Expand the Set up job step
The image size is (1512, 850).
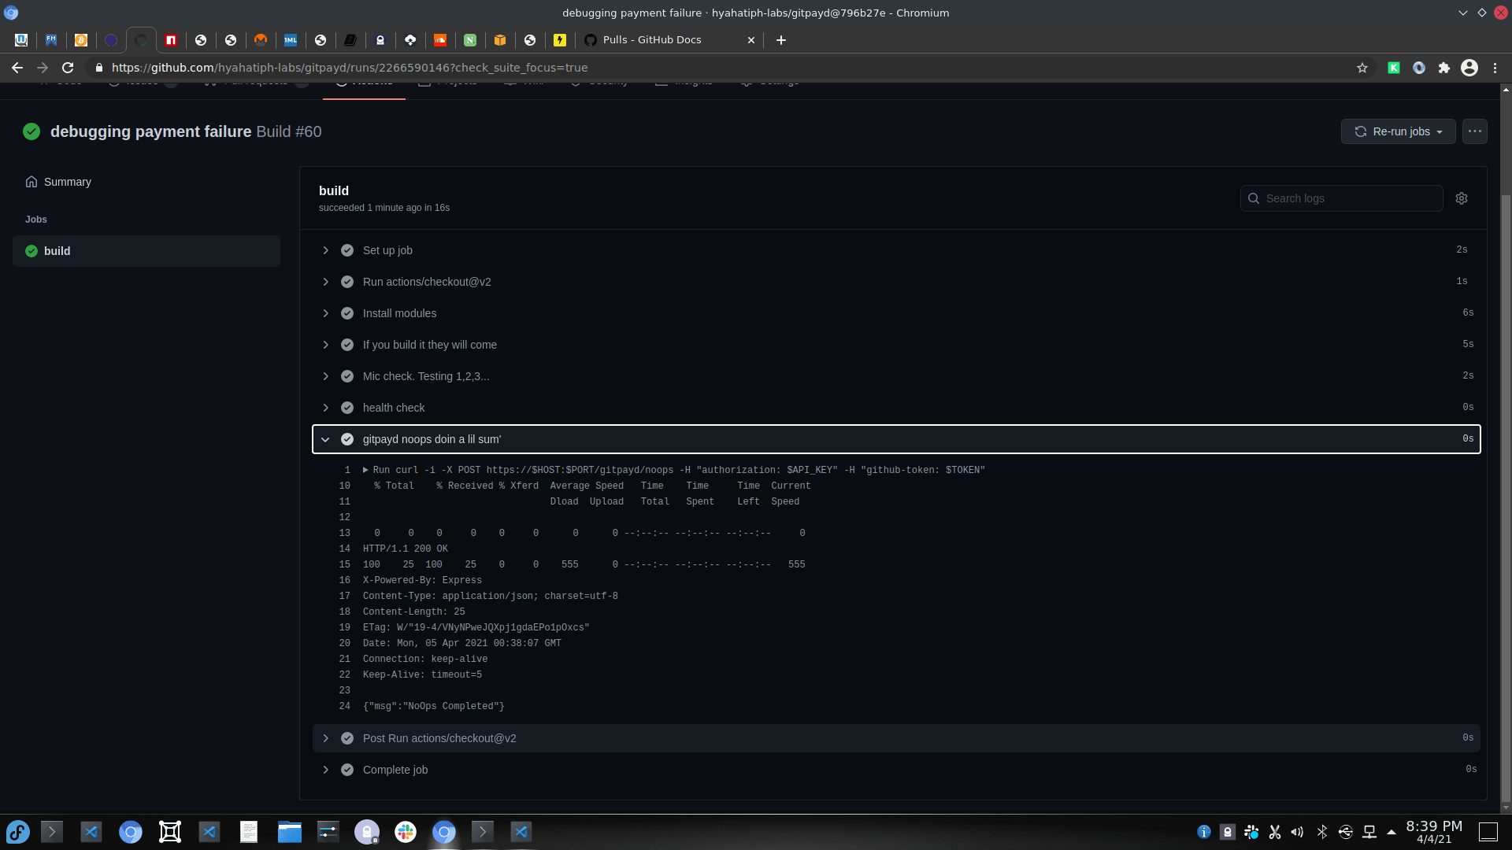(325, 250)
